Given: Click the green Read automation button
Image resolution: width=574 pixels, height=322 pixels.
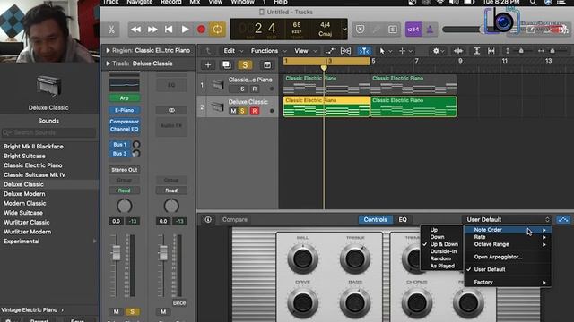Looking at the screenshot, I should [x=124, y=191].
